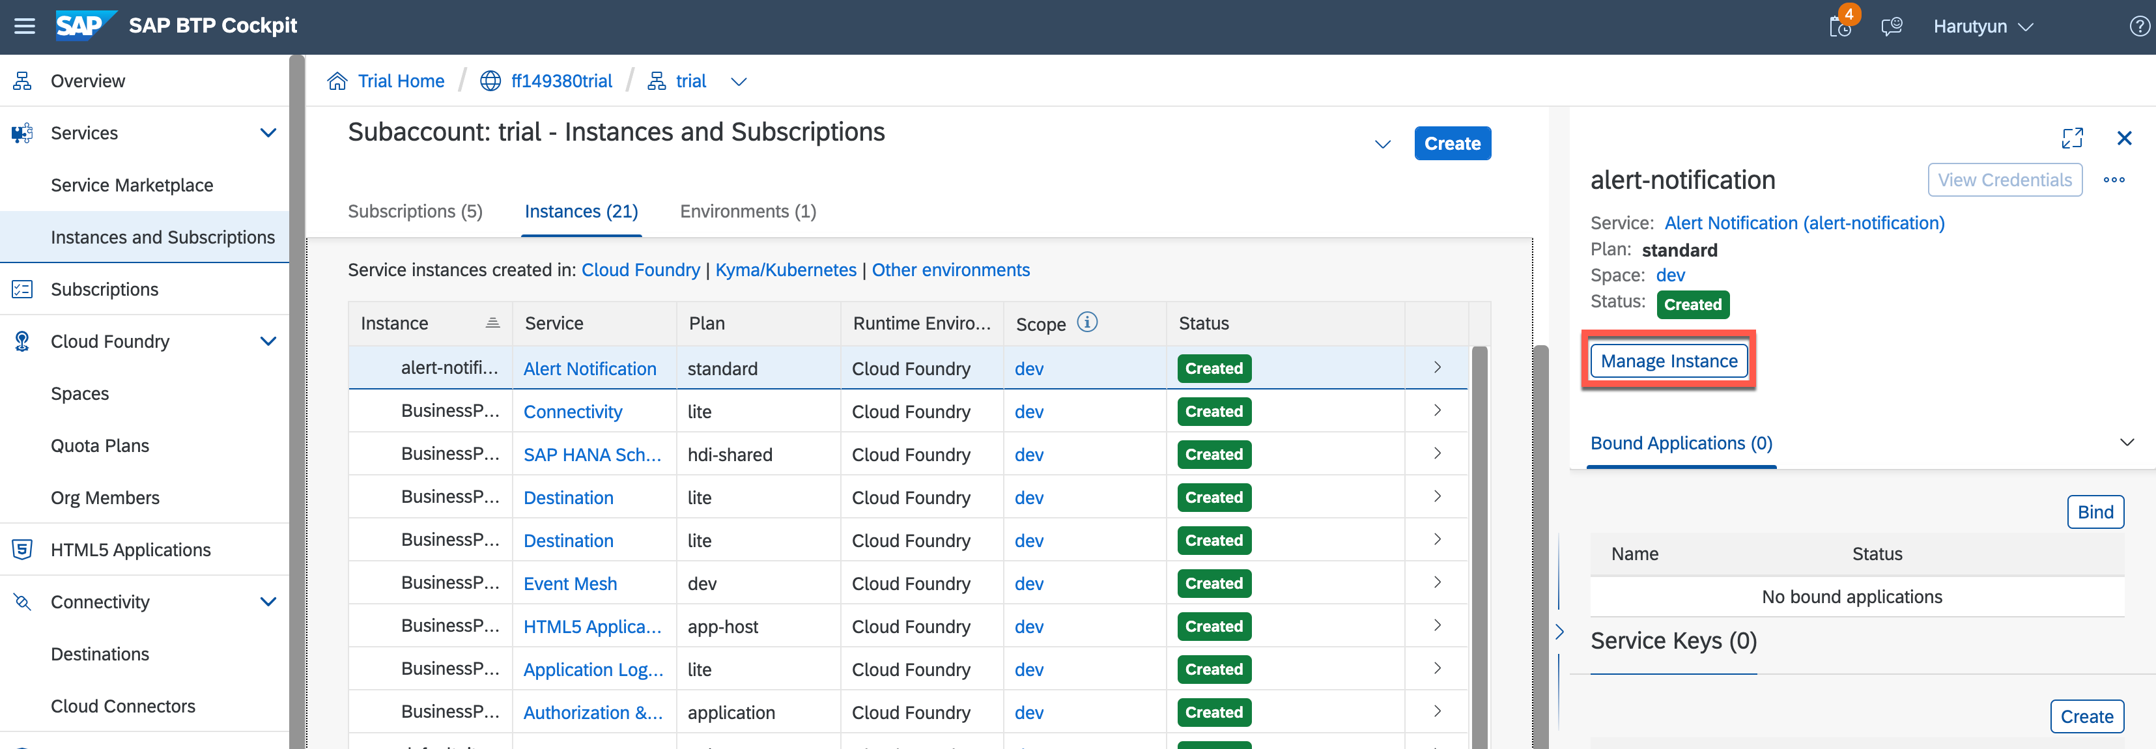Screen dimensions: 2156x749
Task: Select the Bound Applications (0) tab
Action: (x=1681, y=444)
